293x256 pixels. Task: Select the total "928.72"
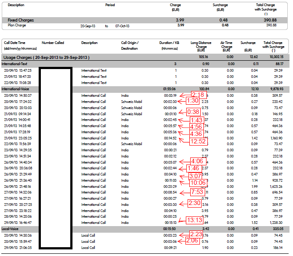point(277,180)
